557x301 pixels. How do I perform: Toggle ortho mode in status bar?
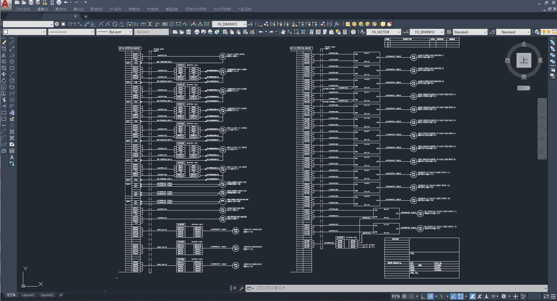423,296
